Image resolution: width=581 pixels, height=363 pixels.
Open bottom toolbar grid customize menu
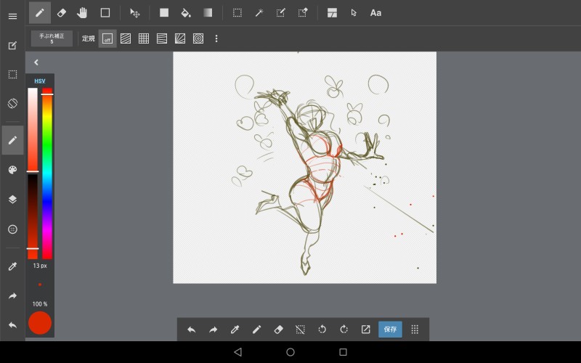click(415, 330)
